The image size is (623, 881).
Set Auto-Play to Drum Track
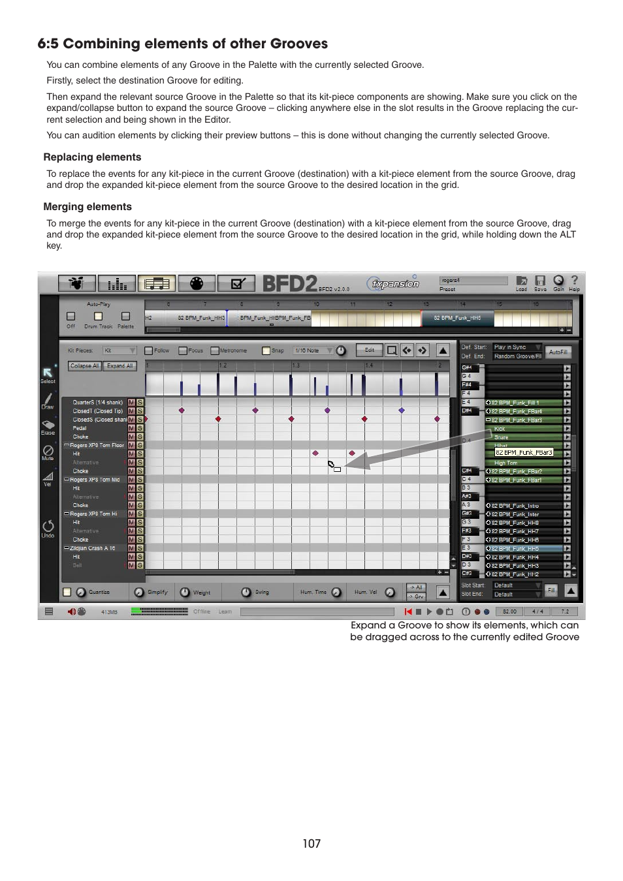coord(98,317)
